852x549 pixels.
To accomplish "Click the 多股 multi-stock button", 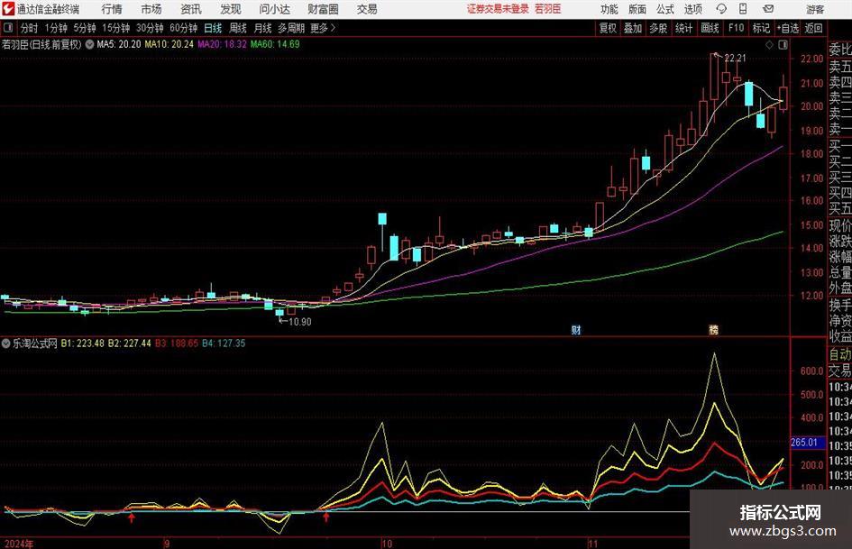I will click(x=658, y=28).
